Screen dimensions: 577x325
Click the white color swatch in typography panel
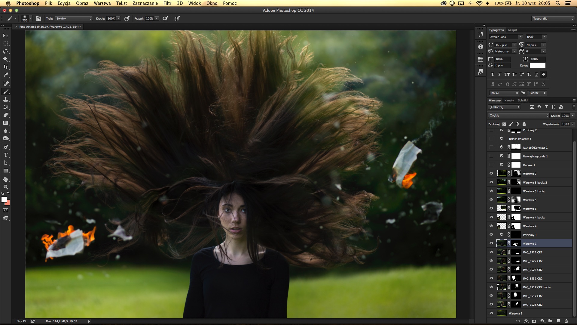pos(537,66)
